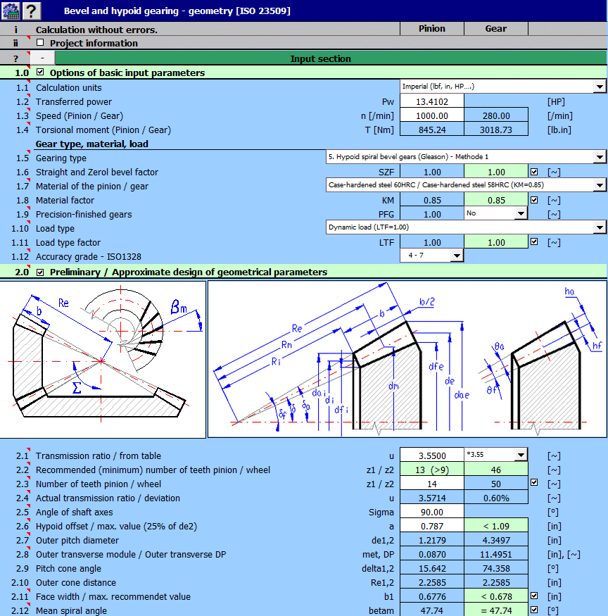Screen dimensions: 608x616
Task: Click the Transferred power value field
Action: tap(432, 101)
